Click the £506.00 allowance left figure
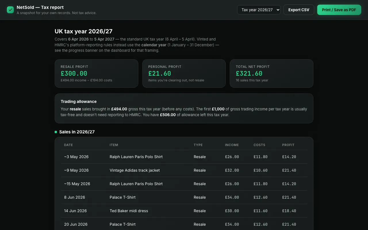Screen dimensions: 368x230 tap(168, 115)
